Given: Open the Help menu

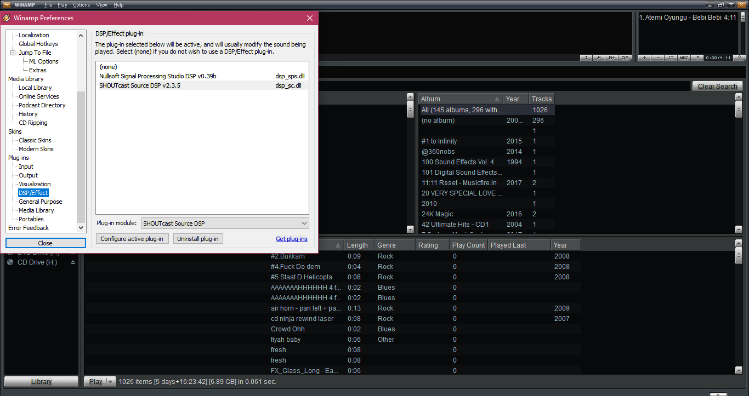Looking at the screenshot, I should (118, 5).
